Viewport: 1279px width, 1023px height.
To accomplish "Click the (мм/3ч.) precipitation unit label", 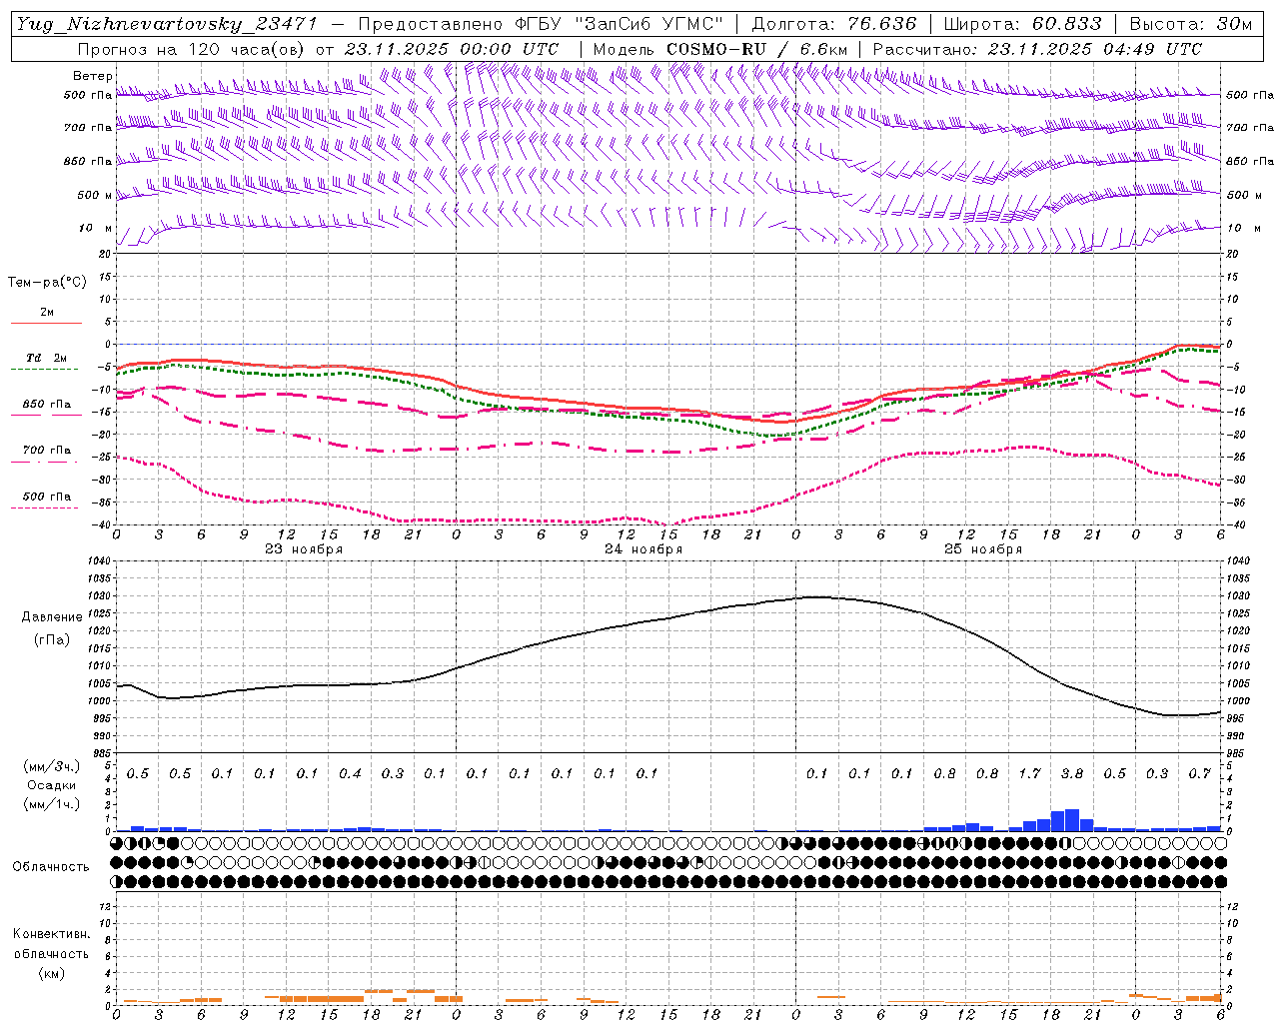I will pyautogui.click(x=52, y=766).
